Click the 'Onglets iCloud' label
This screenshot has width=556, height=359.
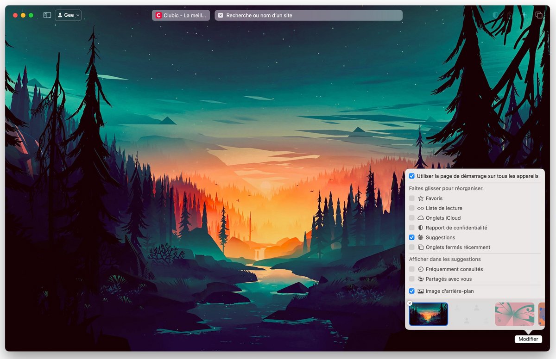443,218
